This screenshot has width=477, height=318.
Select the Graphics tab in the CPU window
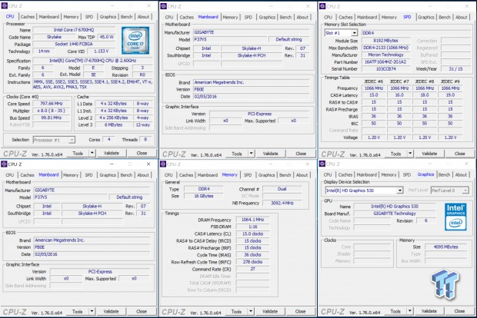(108, 17)
